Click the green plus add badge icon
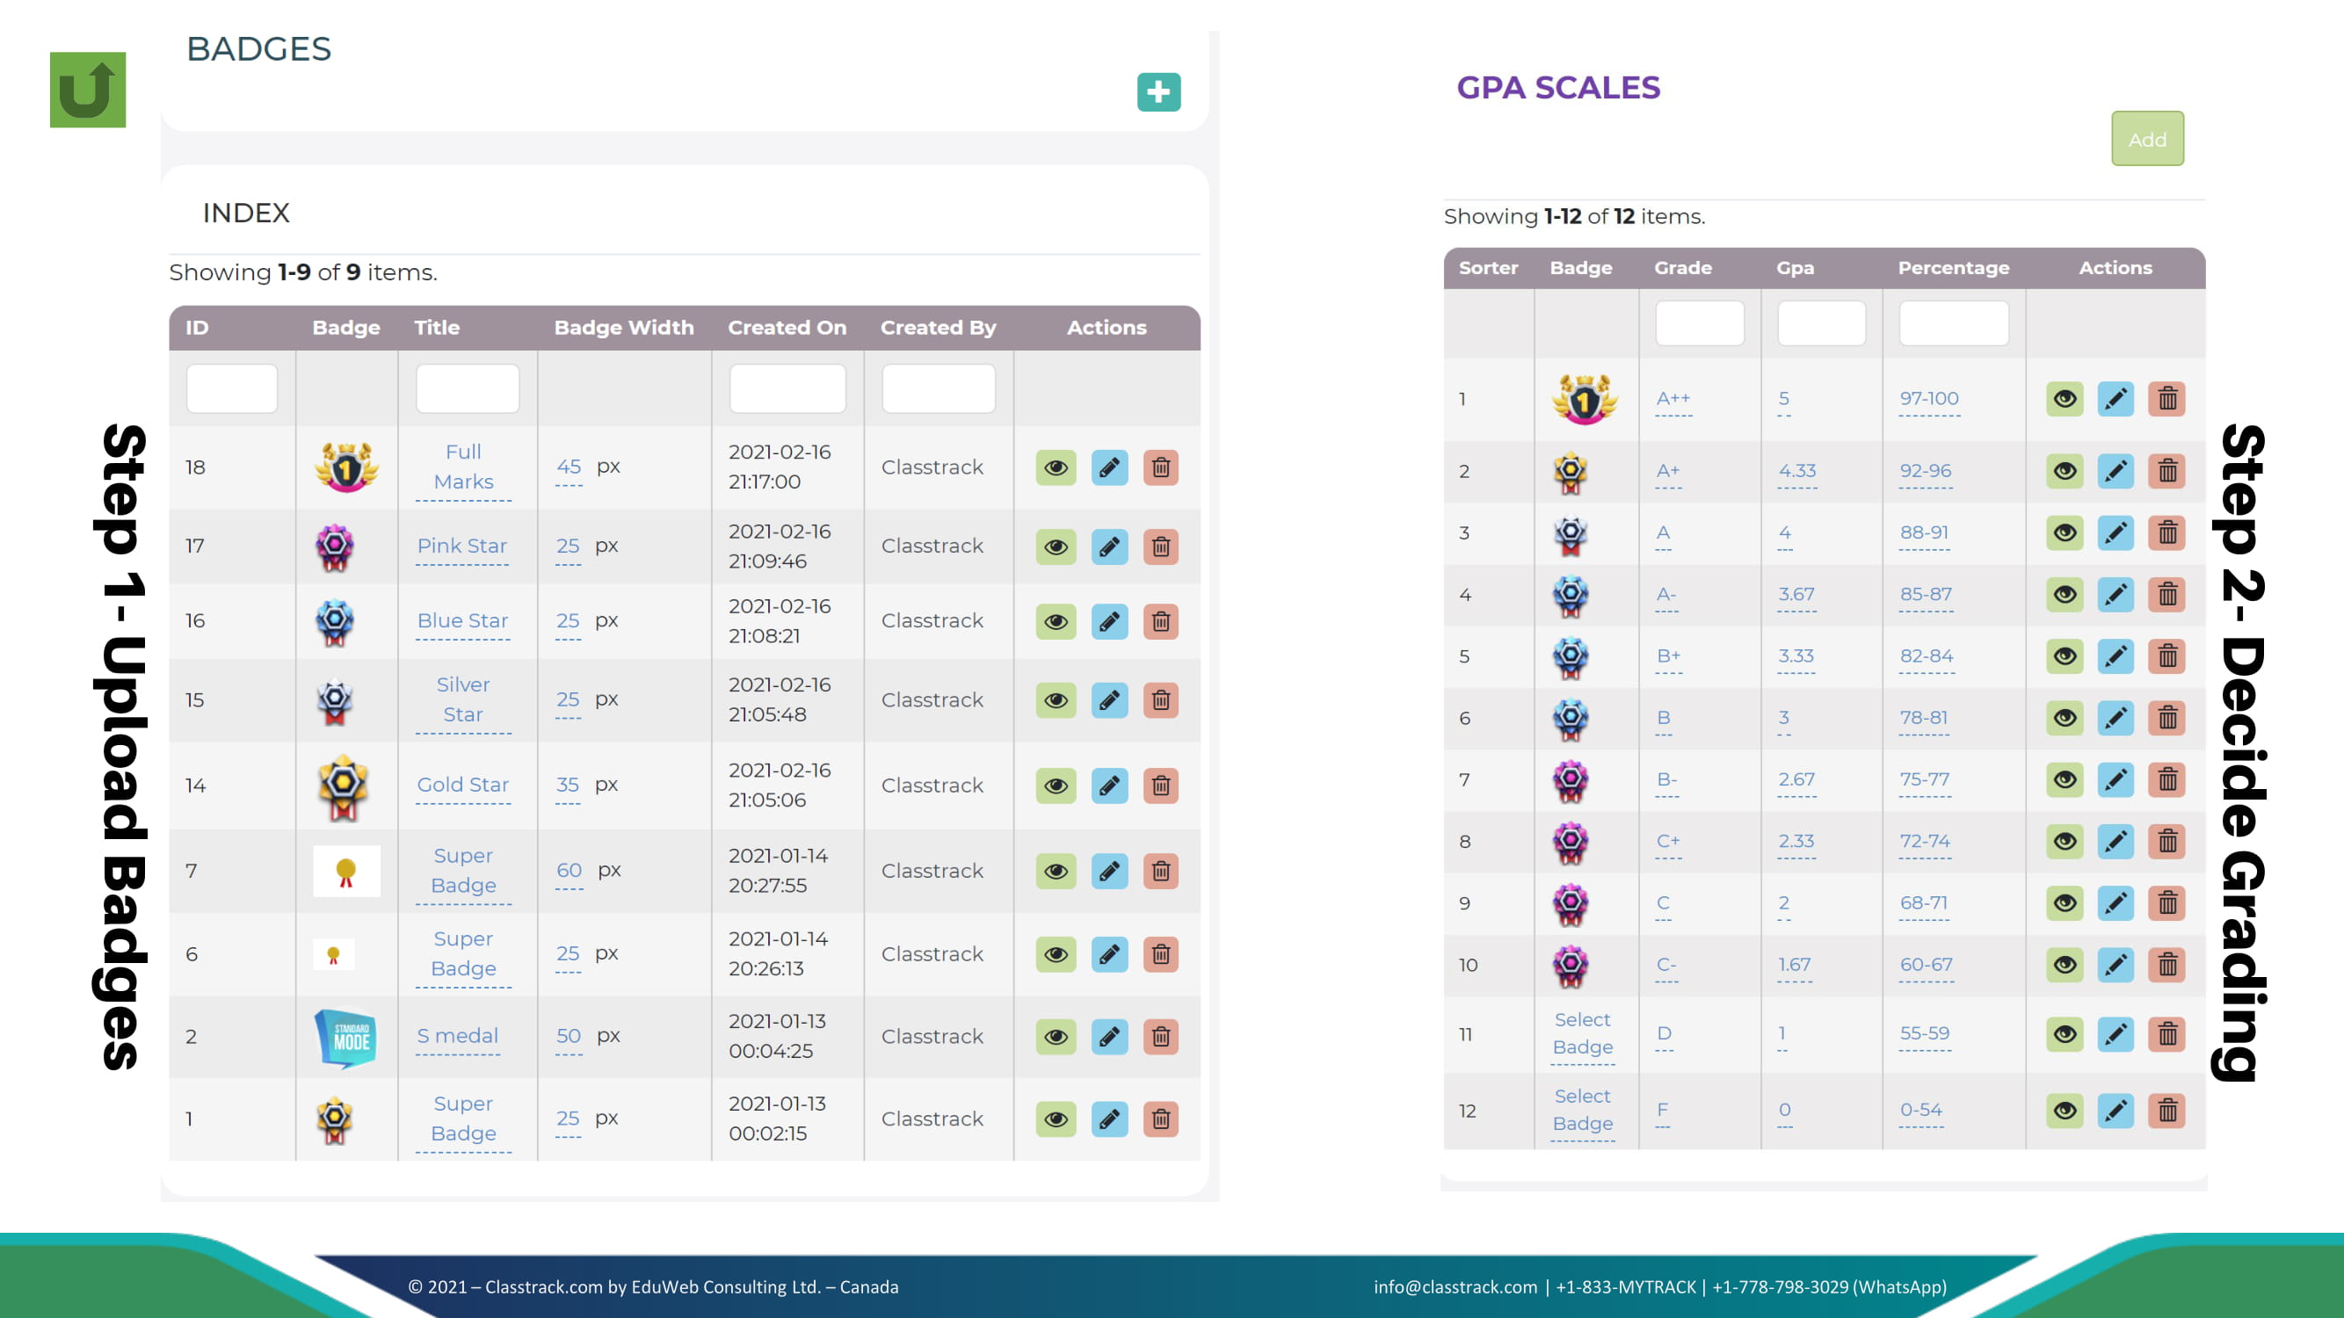 [1158, 92]
